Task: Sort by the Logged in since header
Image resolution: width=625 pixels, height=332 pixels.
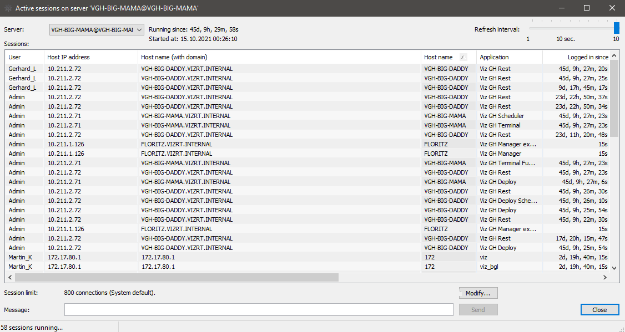Action: tap(576, 57)
